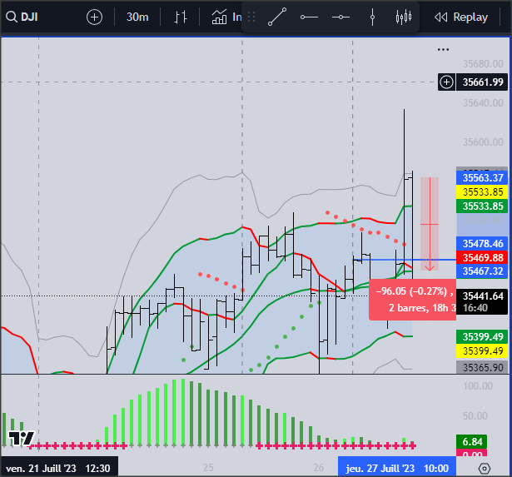Grab the drawing toolbar drag handle

point(251,17)
